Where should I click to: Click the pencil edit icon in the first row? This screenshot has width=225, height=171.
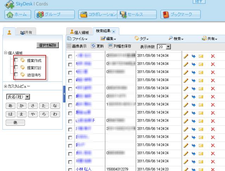point(186,56)
